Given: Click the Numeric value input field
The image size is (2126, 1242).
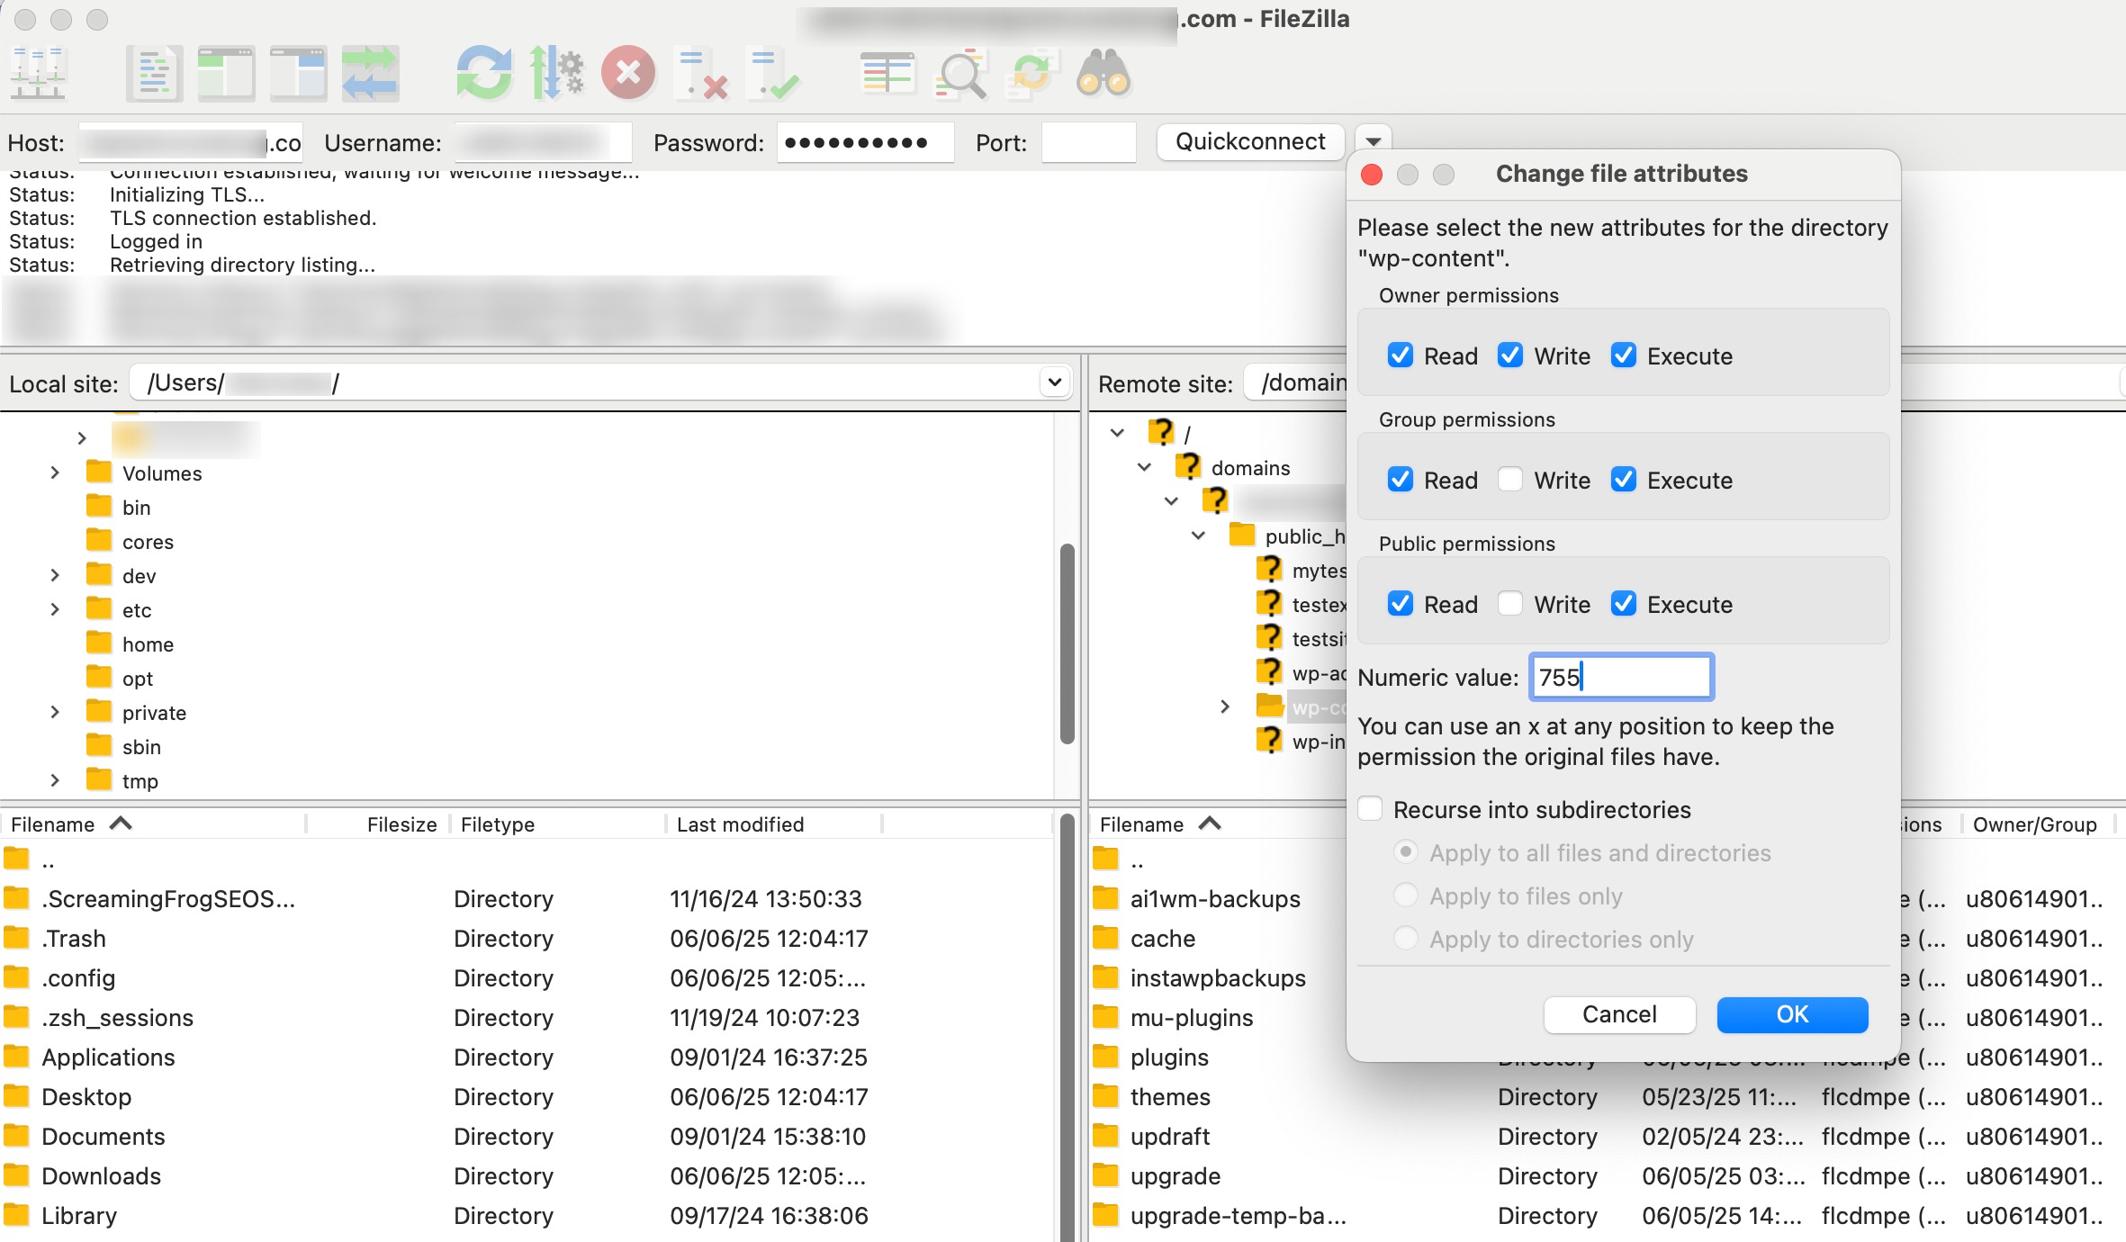Looking at the screenshot, I should [x=1620, y=677].
